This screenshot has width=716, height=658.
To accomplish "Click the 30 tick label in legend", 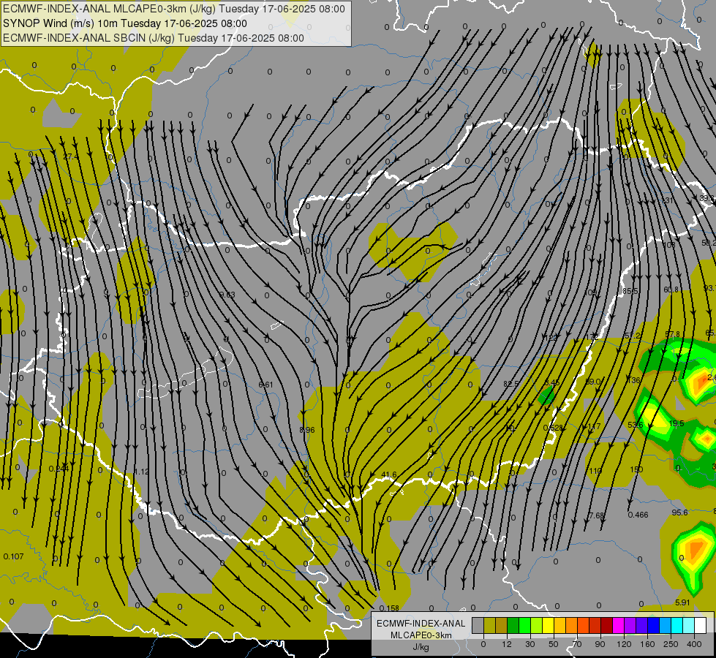I will point(530,644).
